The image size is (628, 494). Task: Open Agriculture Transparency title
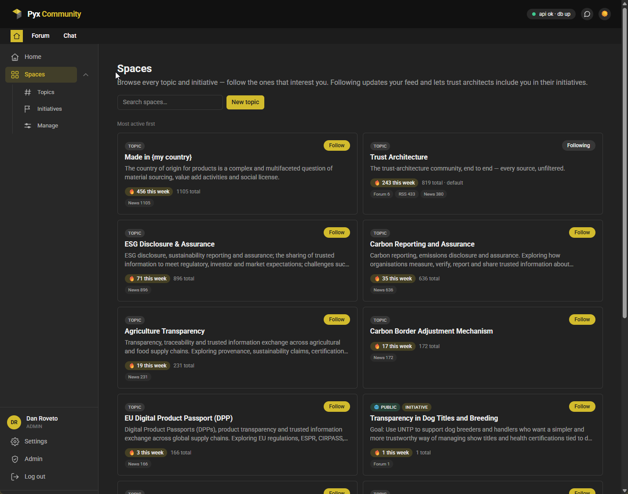point(164,331)
